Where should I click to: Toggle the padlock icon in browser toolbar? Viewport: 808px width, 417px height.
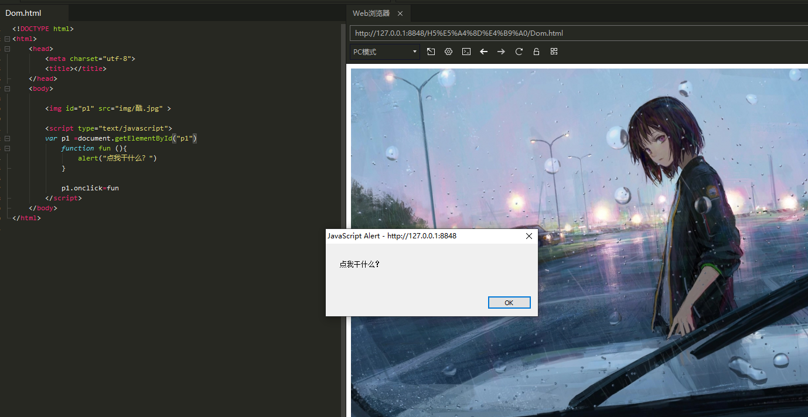click(536, 52)
